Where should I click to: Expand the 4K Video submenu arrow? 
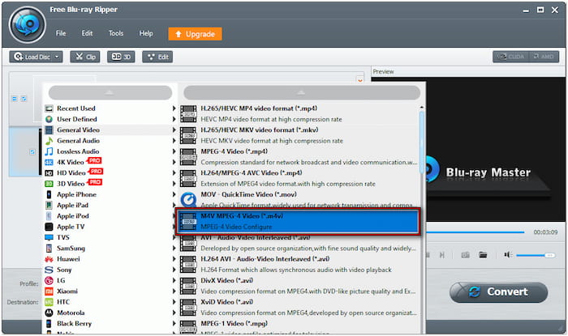[174, 162]
